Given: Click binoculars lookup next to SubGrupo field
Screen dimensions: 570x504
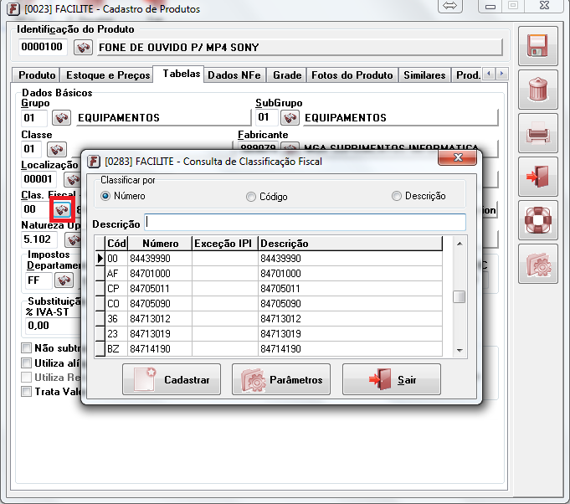Looking at the screenshot, I should 290,117.
